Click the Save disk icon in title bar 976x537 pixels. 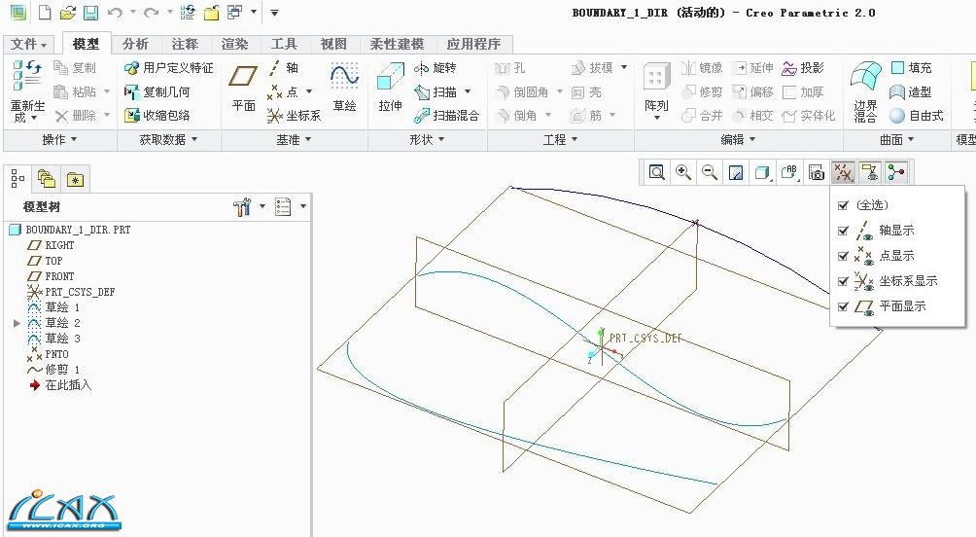coord(90,13)
